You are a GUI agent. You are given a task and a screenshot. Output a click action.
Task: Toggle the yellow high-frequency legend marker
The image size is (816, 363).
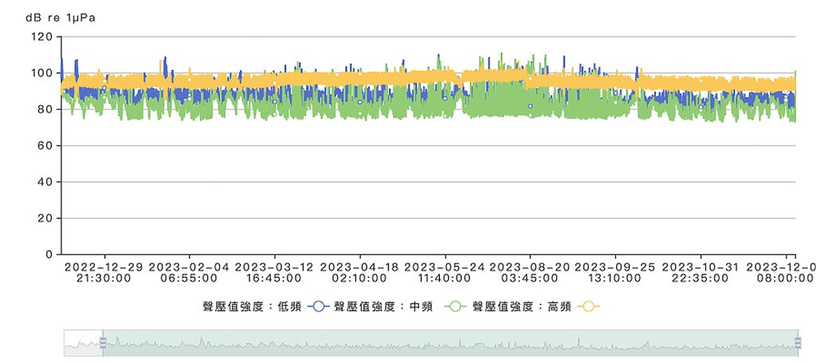point(589,306)
